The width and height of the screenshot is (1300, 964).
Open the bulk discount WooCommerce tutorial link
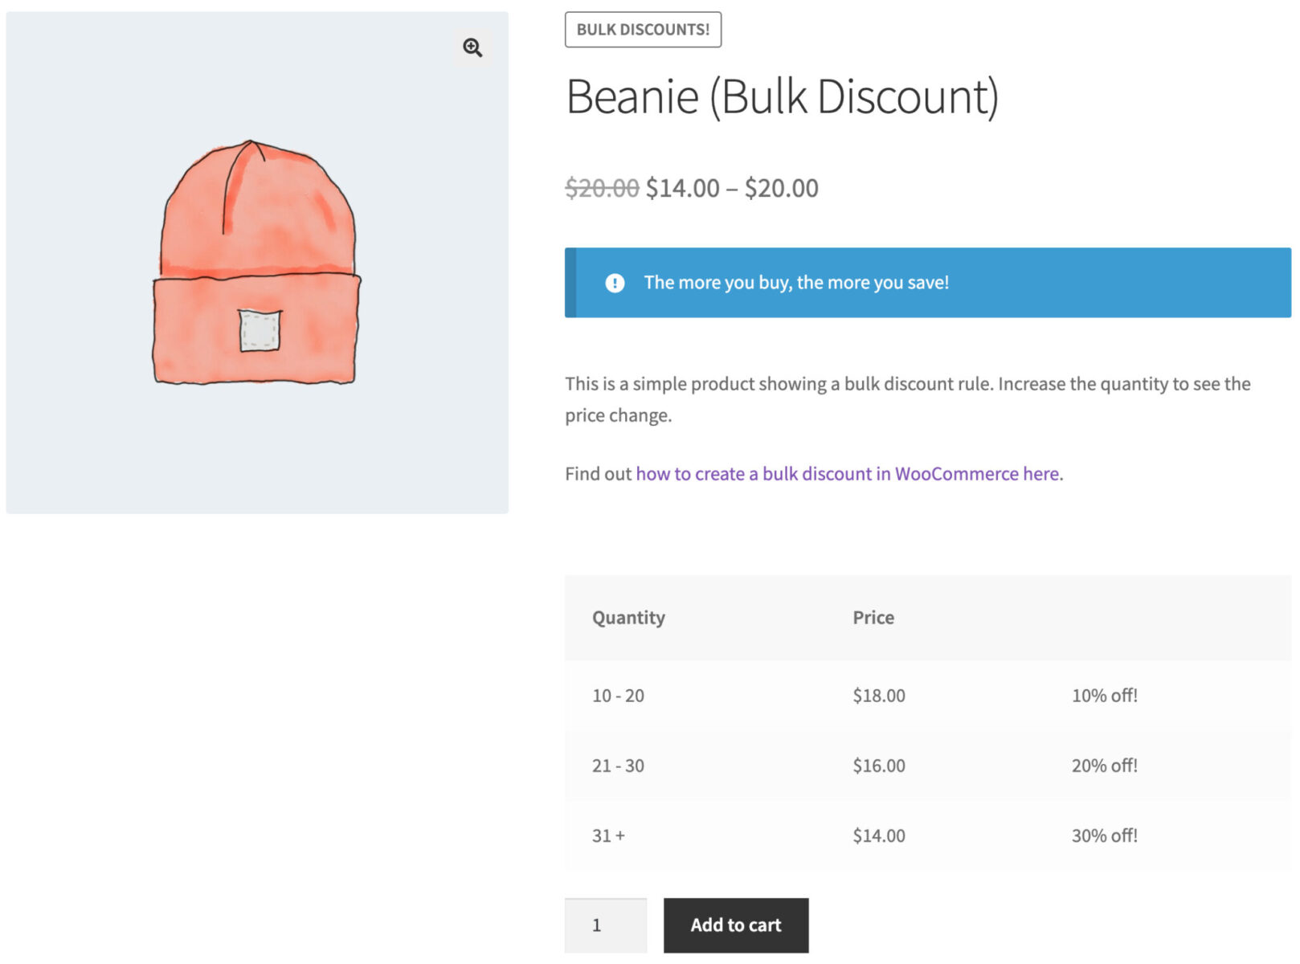847,473
